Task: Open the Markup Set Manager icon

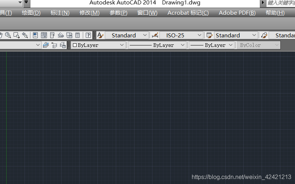Action: 69,35
